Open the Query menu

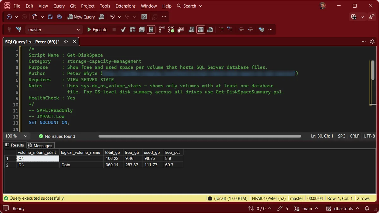point(59,6)
